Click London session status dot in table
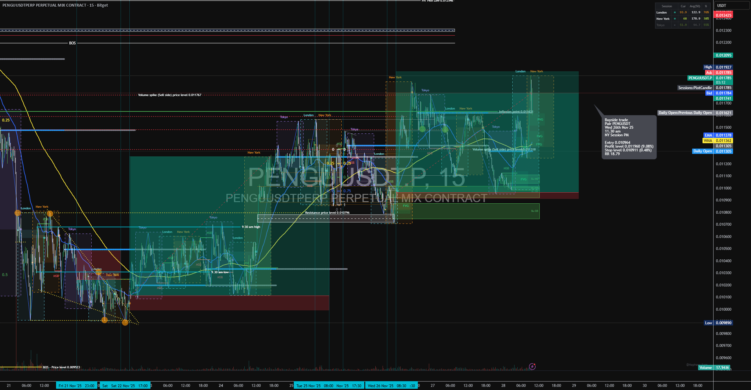The width and height of the screenshot is (751, 390). pyautogui.click(x=674, y=13)
